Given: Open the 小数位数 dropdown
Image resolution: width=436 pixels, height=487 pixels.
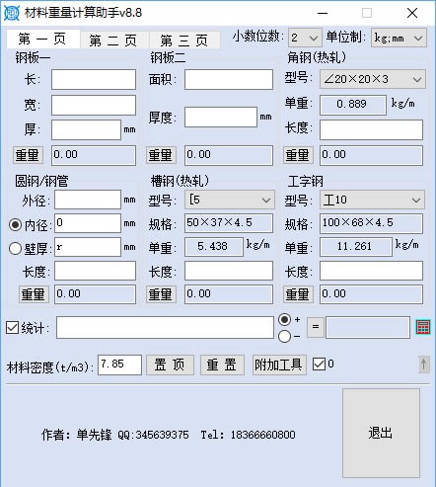Looking at the screenshot, I should [x=305, y=39].
